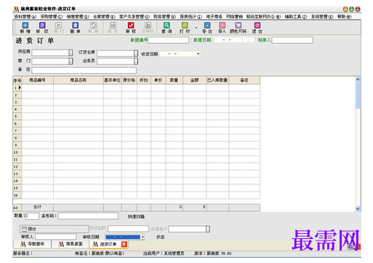Viewport: 373px width, 263px height.
Task: Click the 预付金额 input field
Action: [128, 229]
